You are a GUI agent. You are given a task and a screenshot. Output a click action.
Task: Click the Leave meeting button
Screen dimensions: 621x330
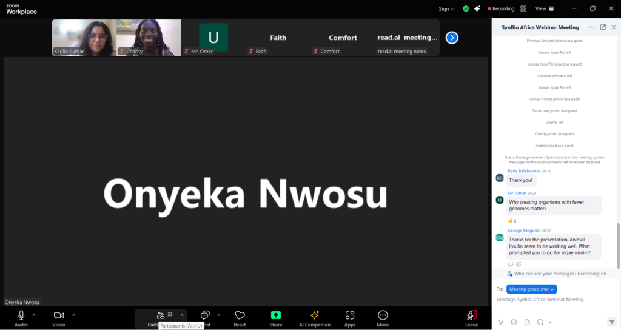coord(471,318)
